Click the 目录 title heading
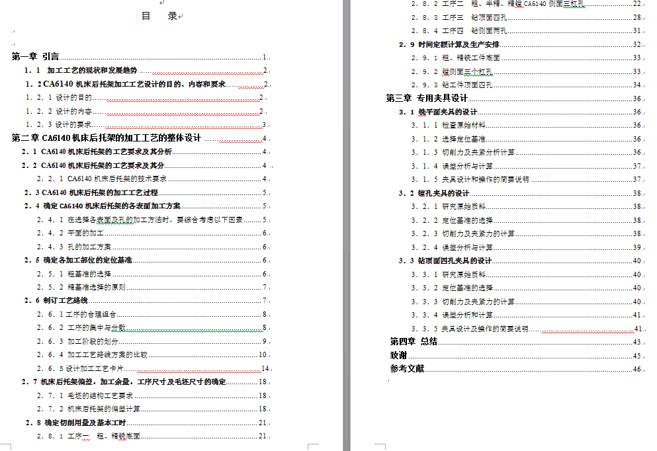 pos(159,16)
